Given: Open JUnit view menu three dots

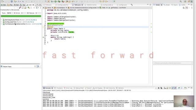Looking at the screenshot, I should pyautogui.click(x=40, y=8).
